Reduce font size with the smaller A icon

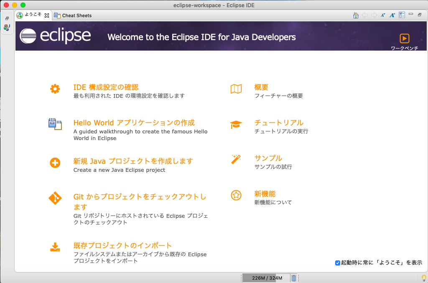pyautogui.click(x=383, y=15)
